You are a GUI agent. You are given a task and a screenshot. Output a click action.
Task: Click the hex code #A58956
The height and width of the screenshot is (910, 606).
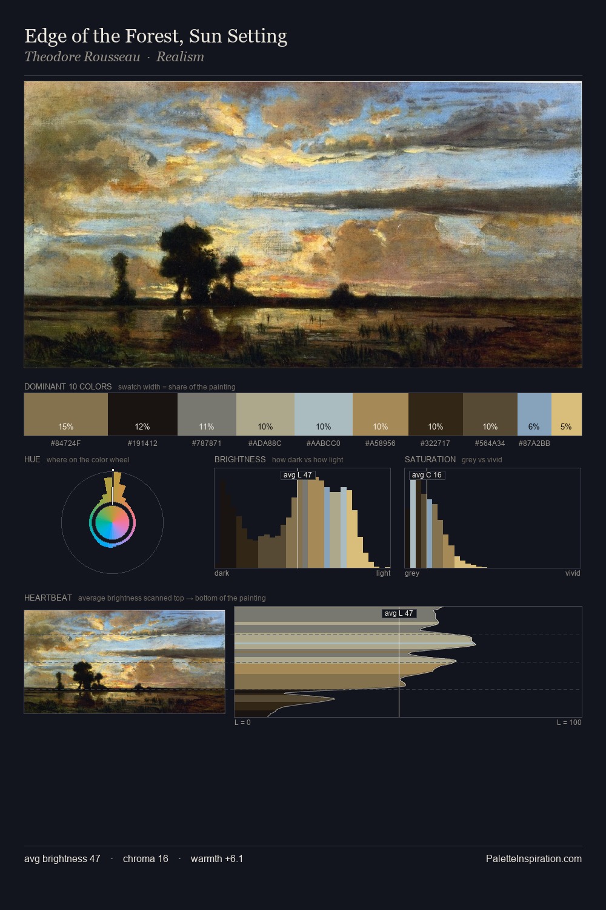pyautogui.click(x=381, y=443)
